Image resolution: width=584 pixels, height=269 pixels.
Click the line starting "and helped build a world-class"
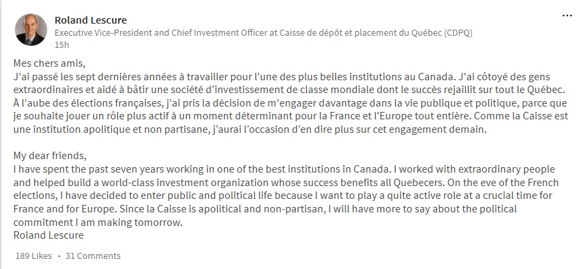286,183
